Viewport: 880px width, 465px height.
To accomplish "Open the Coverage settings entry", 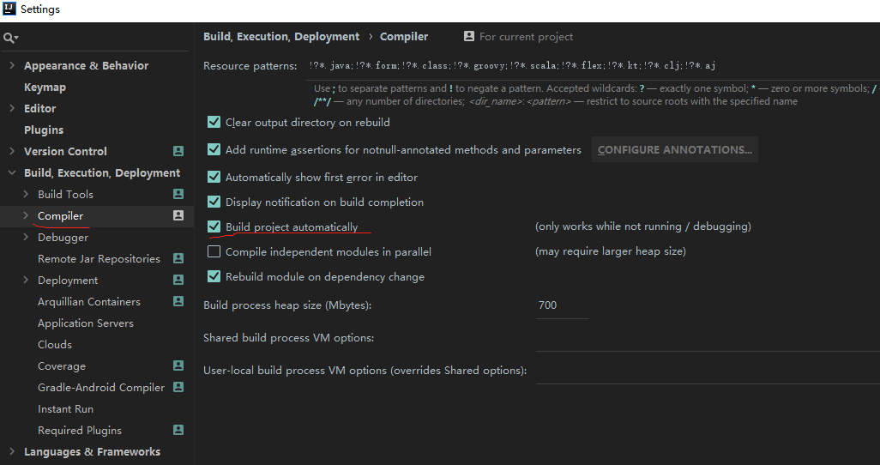I will pyautogui.click(x=62, y=366).
